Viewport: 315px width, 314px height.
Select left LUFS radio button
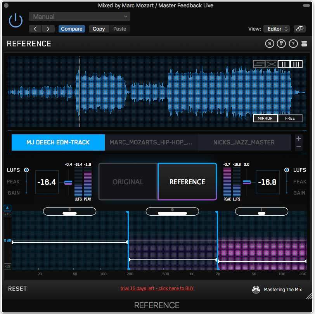coord(26,170)
